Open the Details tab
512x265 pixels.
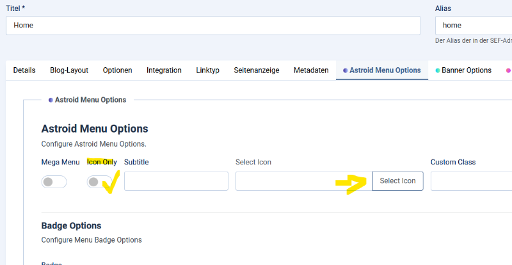pyautogui.click(x=24, y=70)
